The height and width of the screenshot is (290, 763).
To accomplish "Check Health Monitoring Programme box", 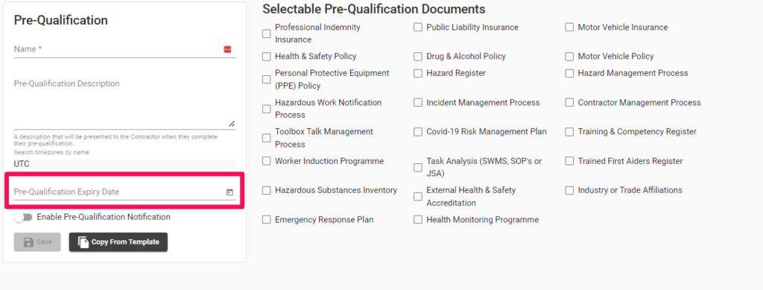I will [417, 220].
